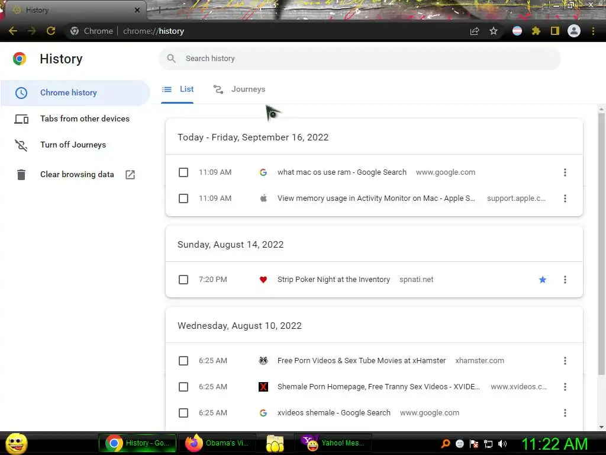Click the Chrome logo beside History heading
Image resolution: width=606 pixels, height=455 pixels.
click(20, 59)
